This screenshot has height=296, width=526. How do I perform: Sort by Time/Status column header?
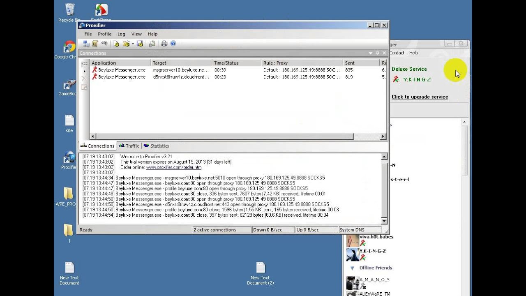[237, 63]
